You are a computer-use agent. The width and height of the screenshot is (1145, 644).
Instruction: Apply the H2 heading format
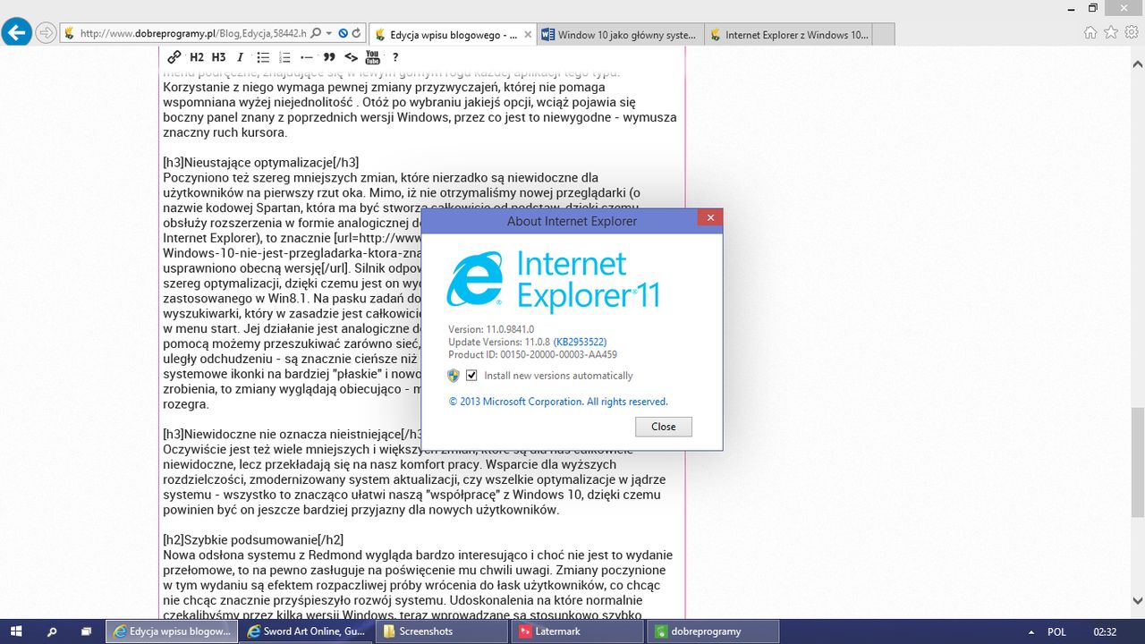tap(198, 57)
